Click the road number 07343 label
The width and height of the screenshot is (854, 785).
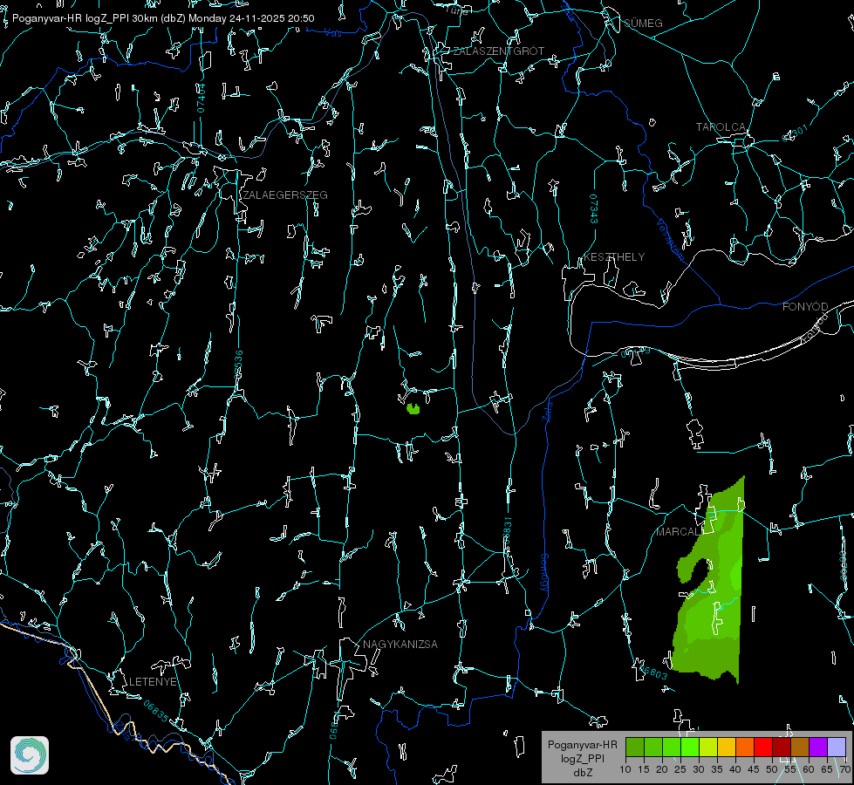click(x=594, y=209)
